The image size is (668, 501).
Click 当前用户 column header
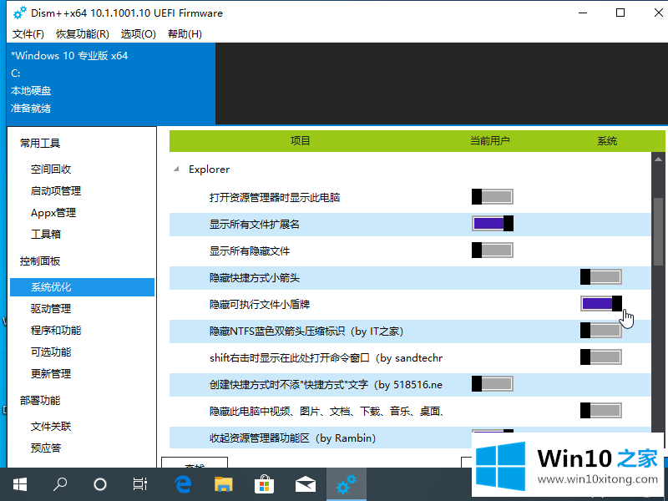coord(489,141)
